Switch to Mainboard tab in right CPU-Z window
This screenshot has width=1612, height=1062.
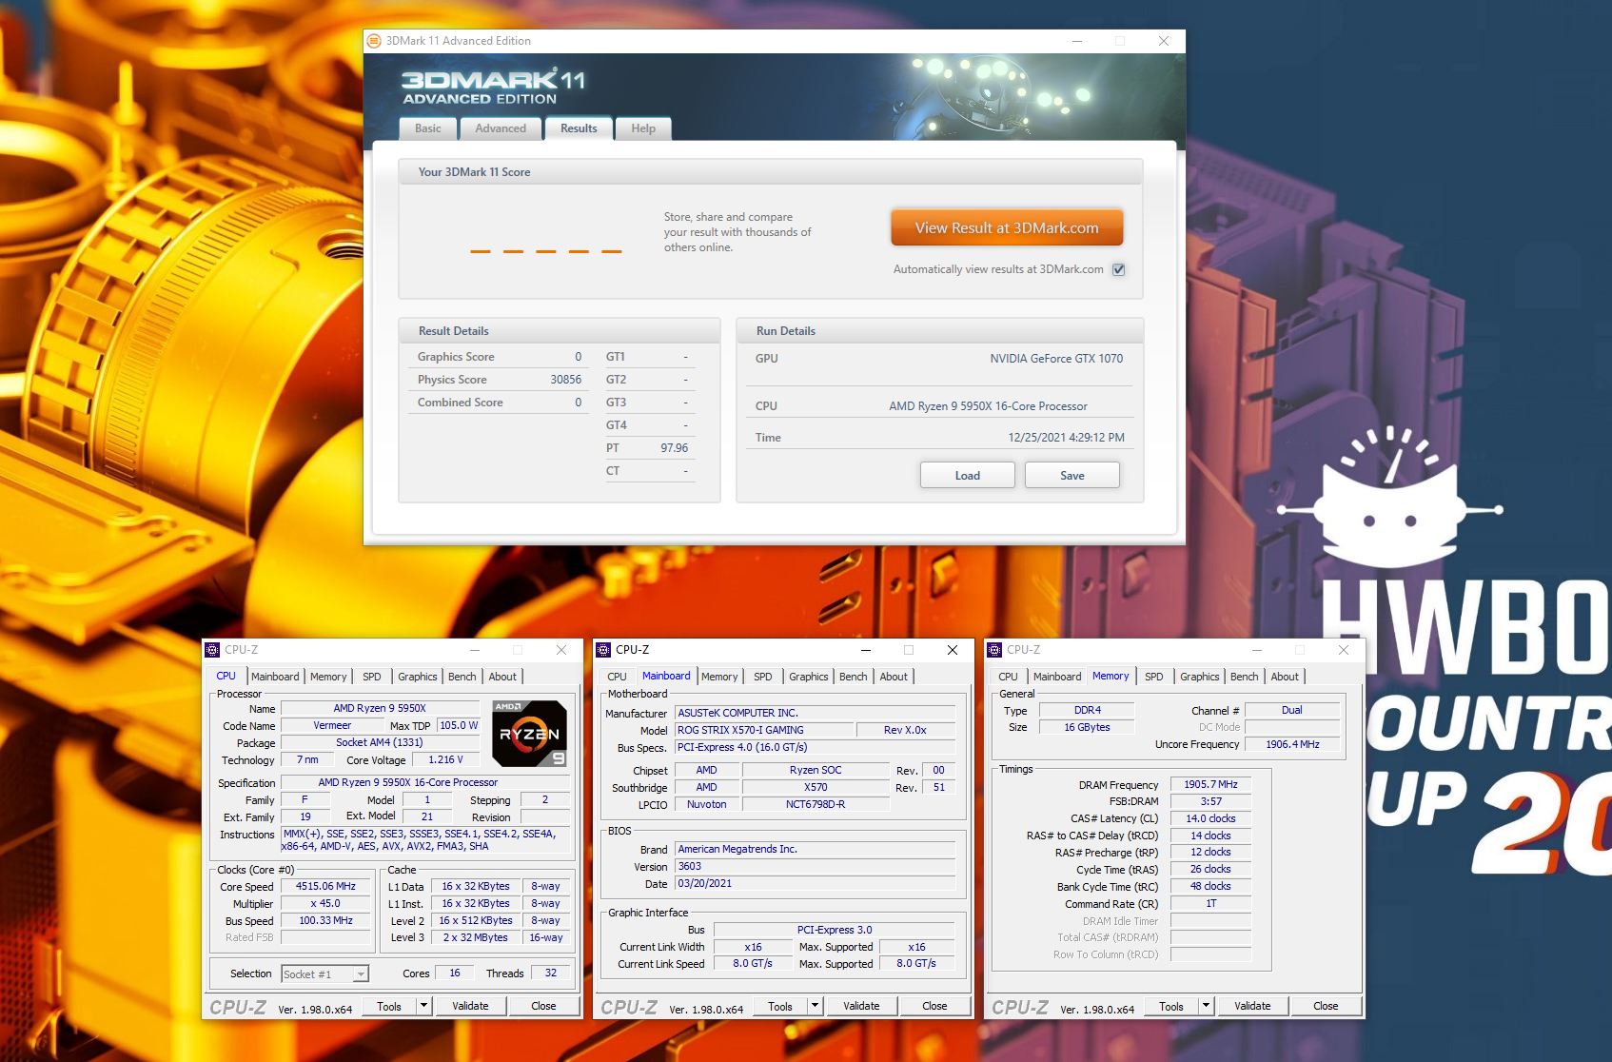pyautogui.click(x=1057, y=677)
